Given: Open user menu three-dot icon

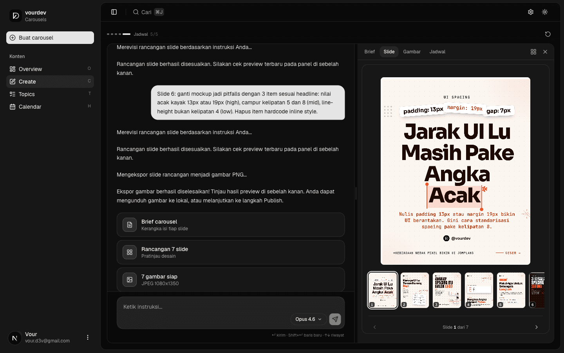Looking at the screenshot, I should [x=88, y=337].
